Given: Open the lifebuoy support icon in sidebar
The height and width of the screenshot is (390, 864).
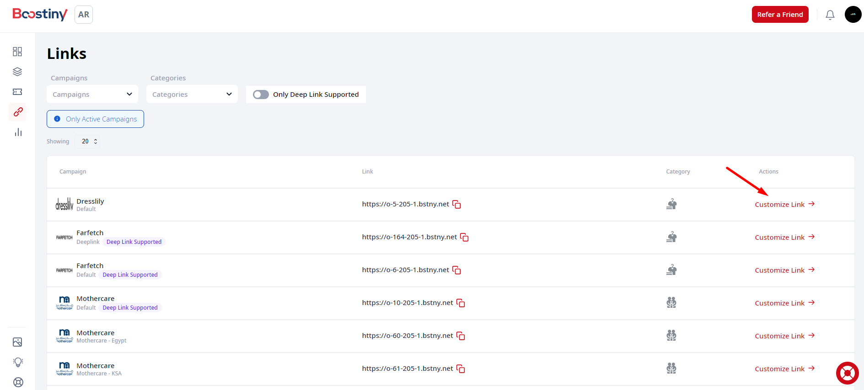Looking at the screenshot, I should [x=18, y=382].
